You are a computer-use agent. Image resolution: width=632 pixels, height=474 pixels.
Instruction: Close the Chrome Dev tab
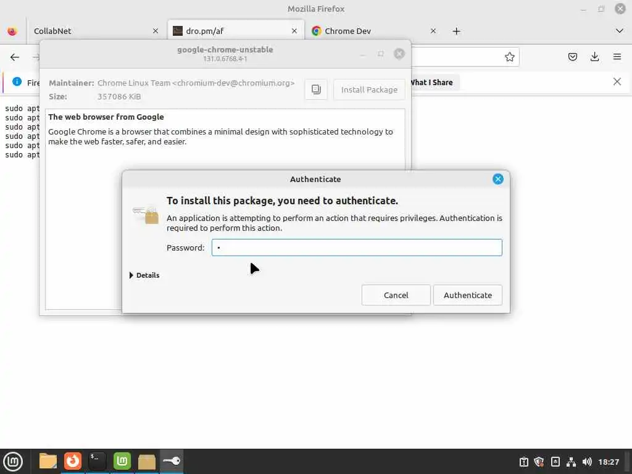433,31
